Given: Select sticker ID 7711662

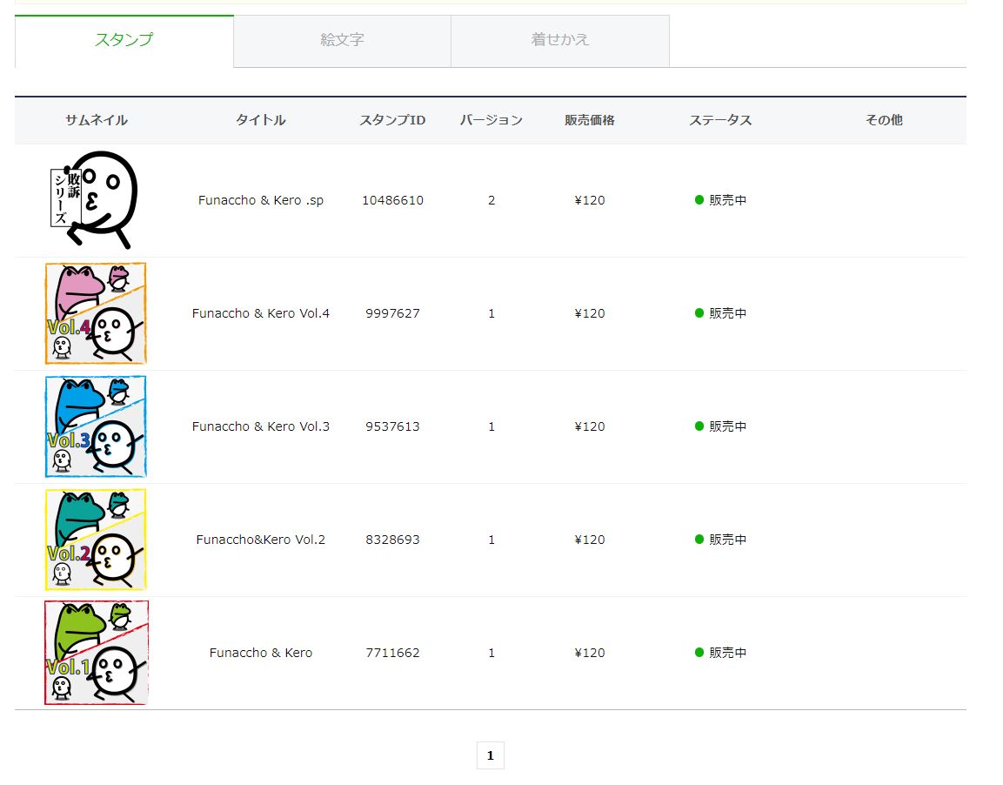Looking at the screenshot, I should coord(392,654).
